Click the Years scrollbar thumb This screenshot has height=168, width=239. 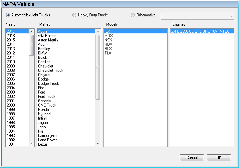tap(31, 45)
